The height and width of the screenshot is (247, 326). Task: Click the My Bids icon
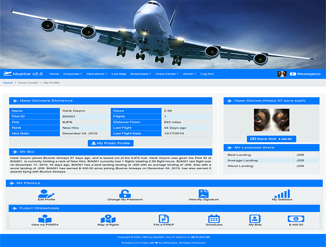click(x=255, y=219)
